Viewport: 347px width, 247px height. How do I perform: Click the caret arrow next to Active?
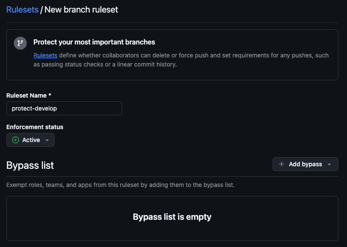point(47,140)
